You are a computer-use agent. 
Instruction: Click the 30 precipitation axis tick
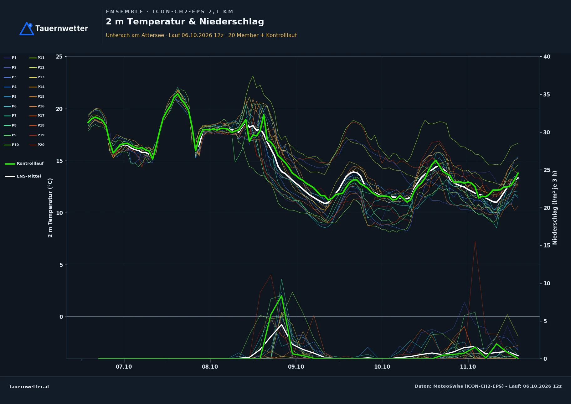click(x=547, y=132)
